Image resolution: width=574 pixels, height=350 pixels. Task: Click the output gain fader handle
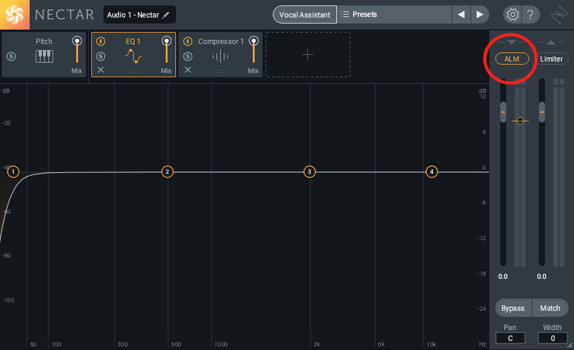point(542,112)
